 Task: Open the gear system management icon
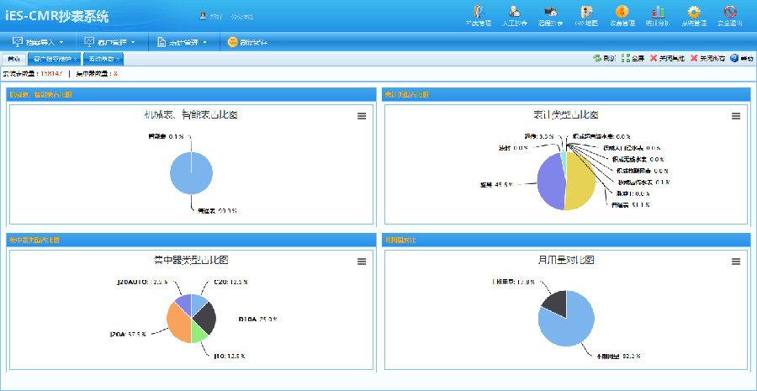click(x=694, y=14)
